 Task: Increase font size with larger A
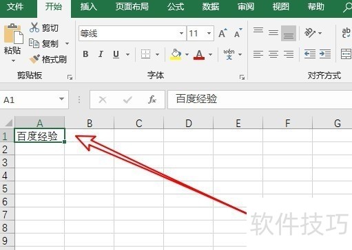222,34
